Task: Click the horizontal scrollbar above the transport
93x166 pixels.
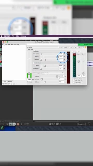Action: pyautogui.click(x=57, y=121)
